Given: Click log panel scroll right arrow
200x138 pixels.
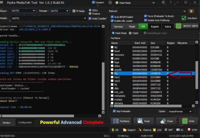Looking at the screenshot, I should click(100, 116).
